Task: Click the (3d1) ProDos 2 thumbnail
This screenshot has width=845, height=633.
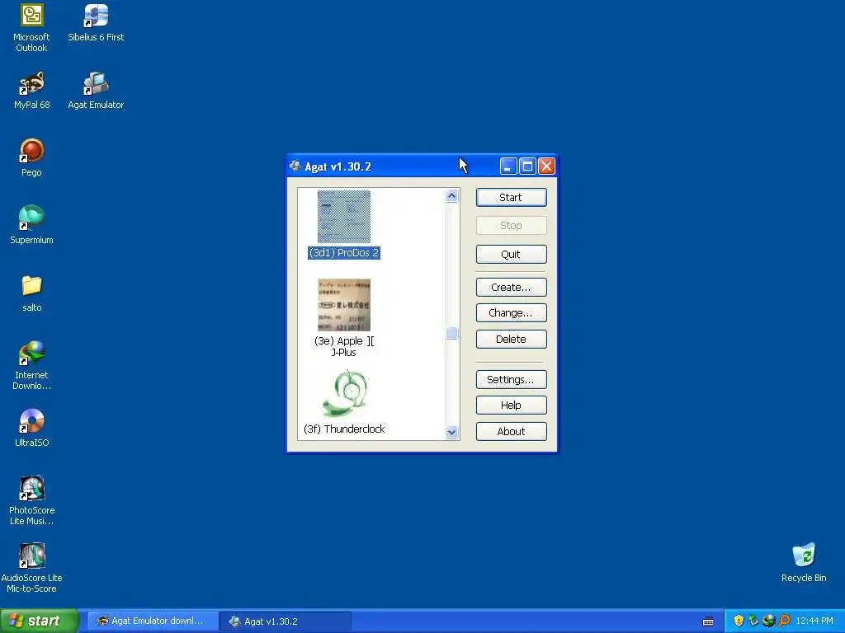Action: point(344,217)
